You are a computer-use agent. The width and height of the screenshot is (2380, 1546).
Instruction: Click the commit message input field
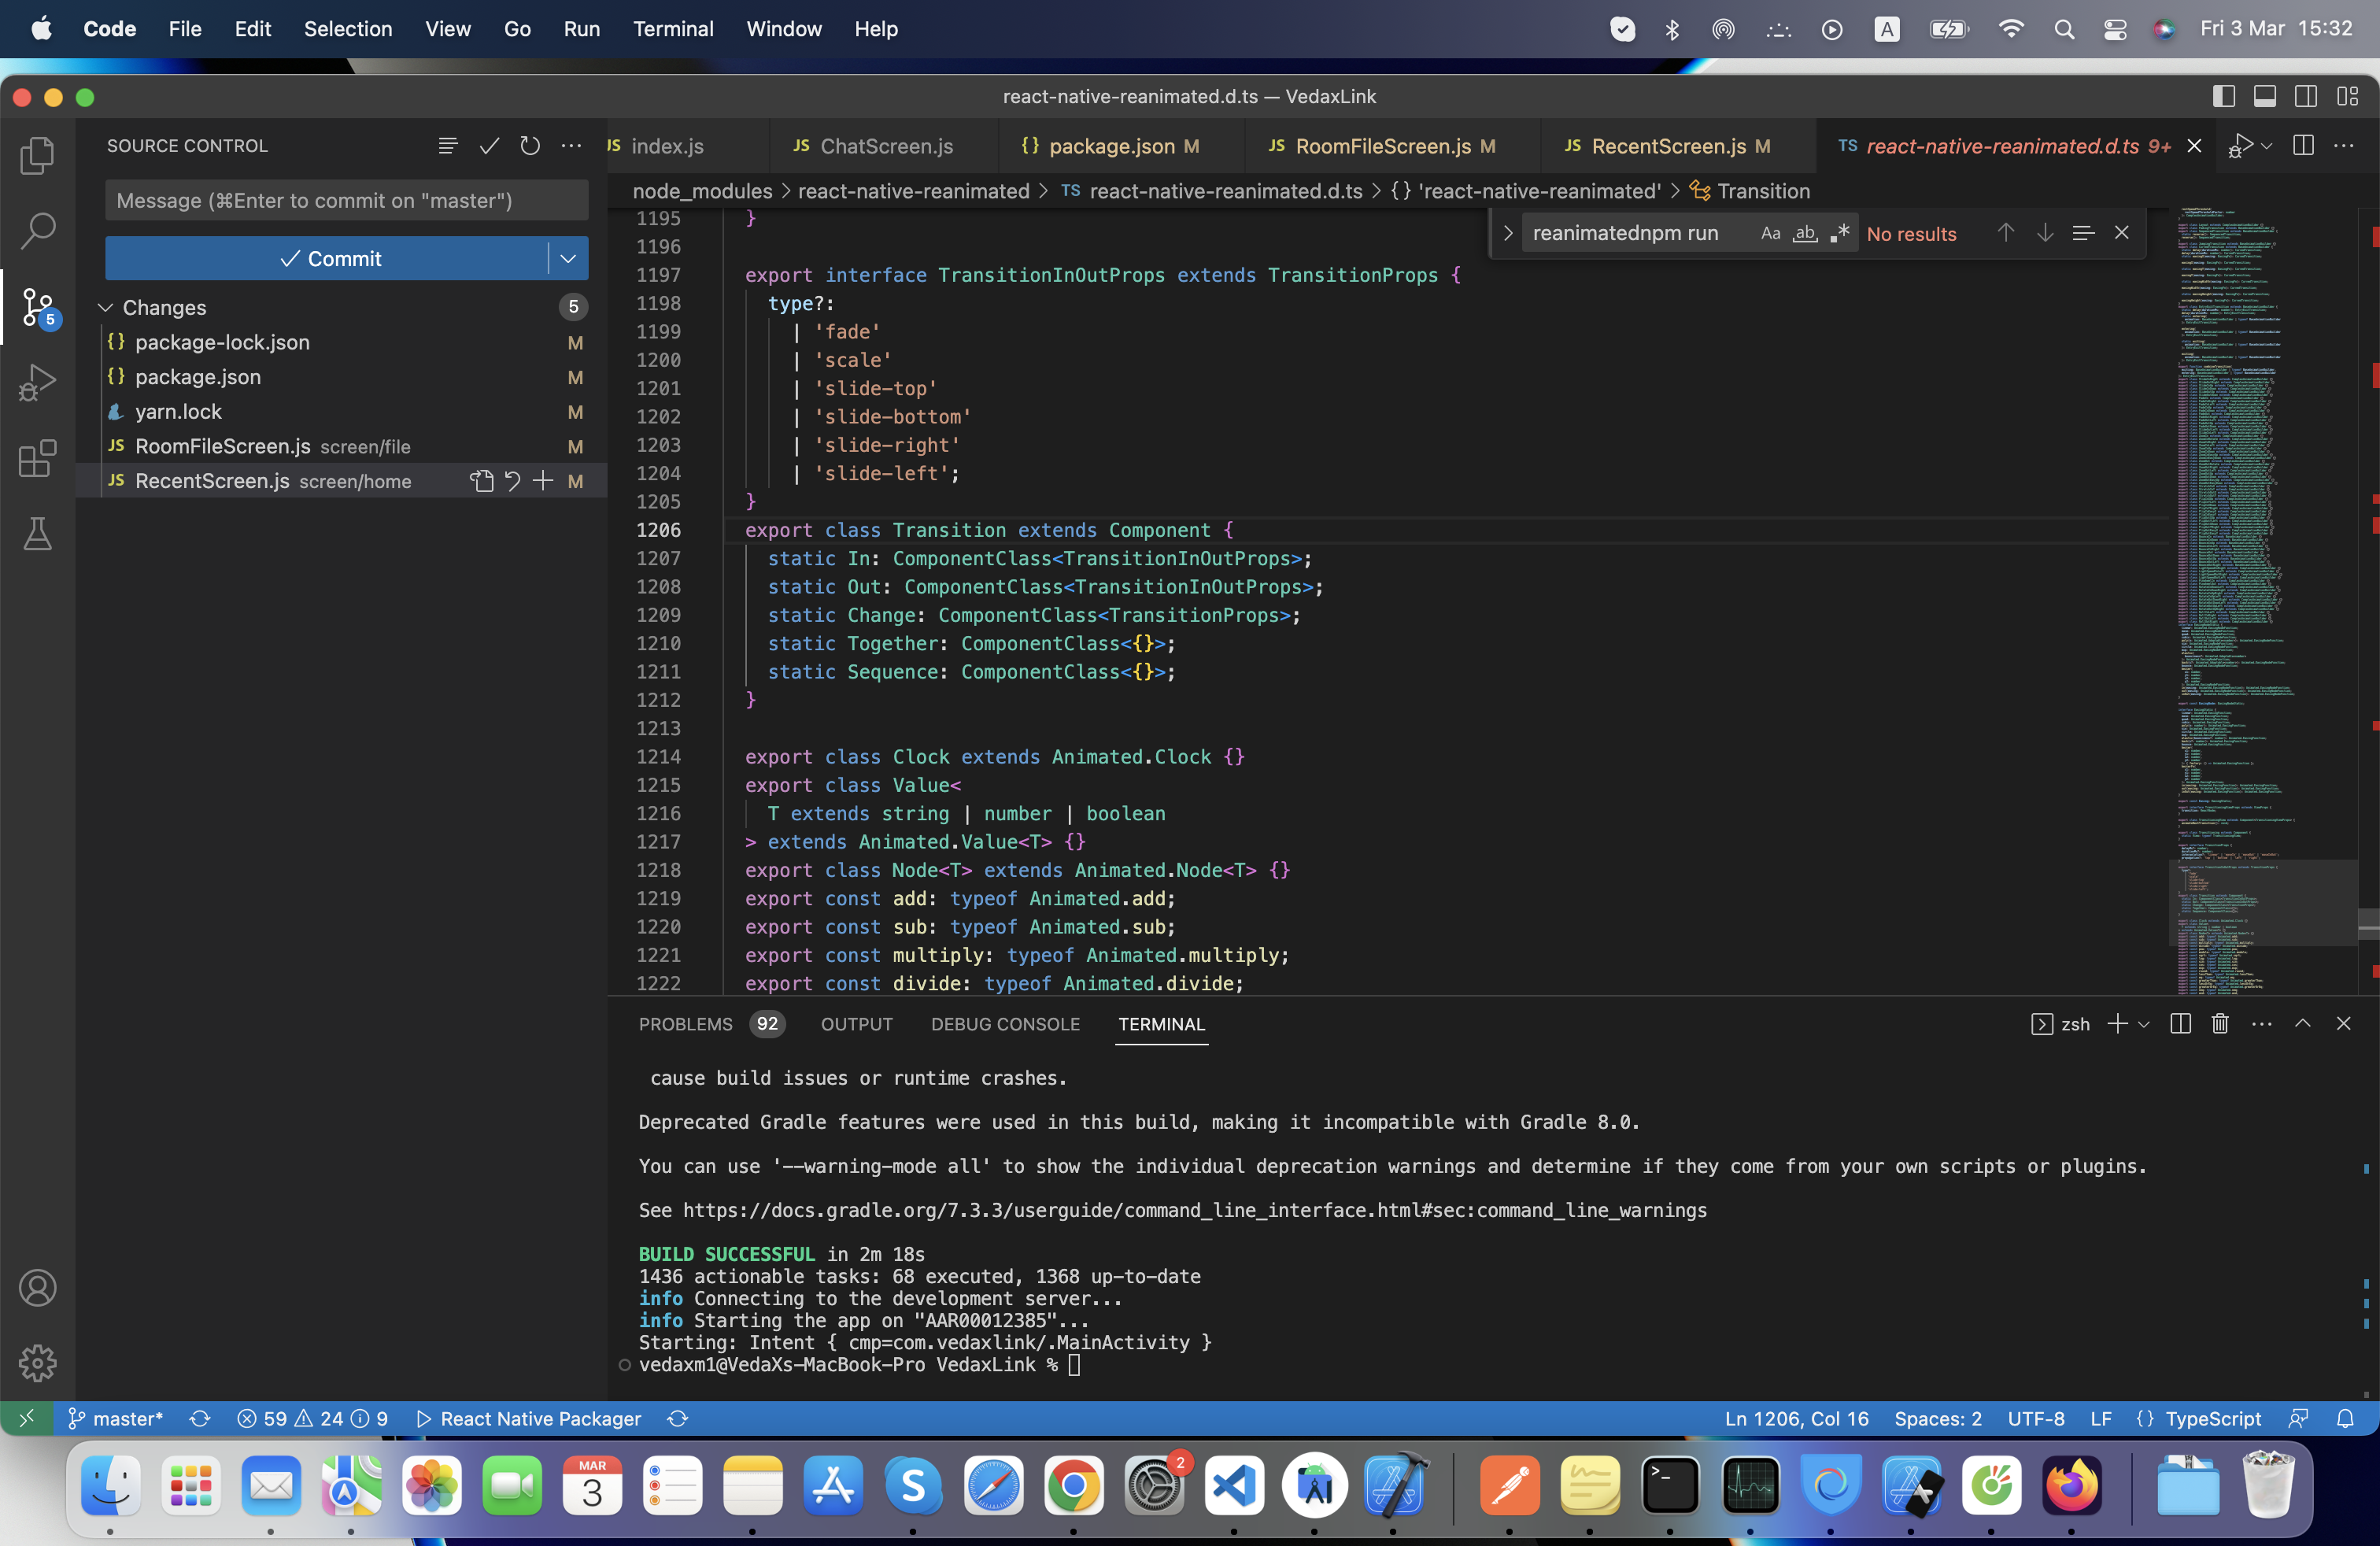[346, 200]
